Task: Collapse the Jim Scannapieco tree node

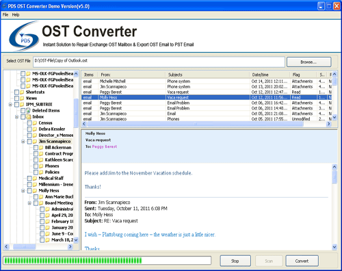Action: 23,142
